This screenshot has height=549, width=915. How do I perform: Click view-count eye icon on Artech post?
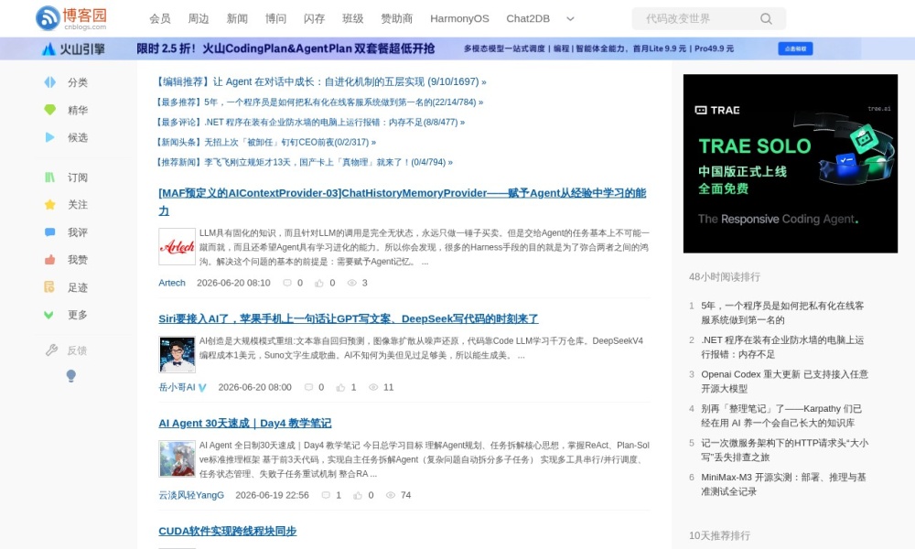[x=352, y=283]
